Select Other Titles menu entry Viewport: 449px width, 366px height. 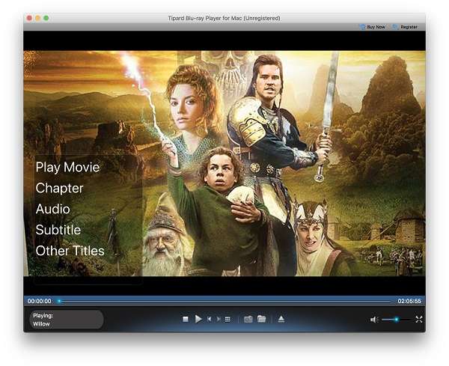tap(70, 251)
